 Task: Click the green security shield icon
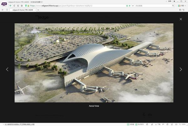pos(26,6)
